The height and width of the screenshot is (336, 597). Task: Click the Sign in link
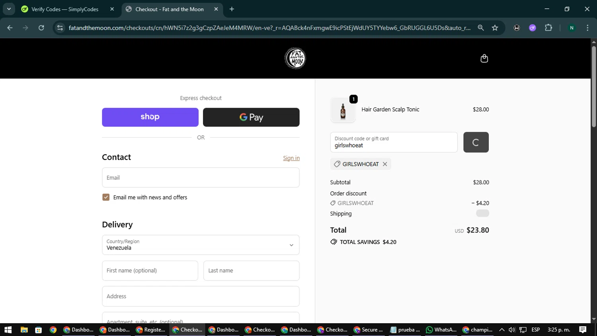291,158
